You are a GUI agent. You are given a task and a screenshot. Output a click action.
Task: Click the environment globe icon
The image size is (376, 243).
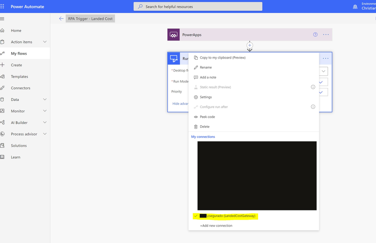click(355, 7)
